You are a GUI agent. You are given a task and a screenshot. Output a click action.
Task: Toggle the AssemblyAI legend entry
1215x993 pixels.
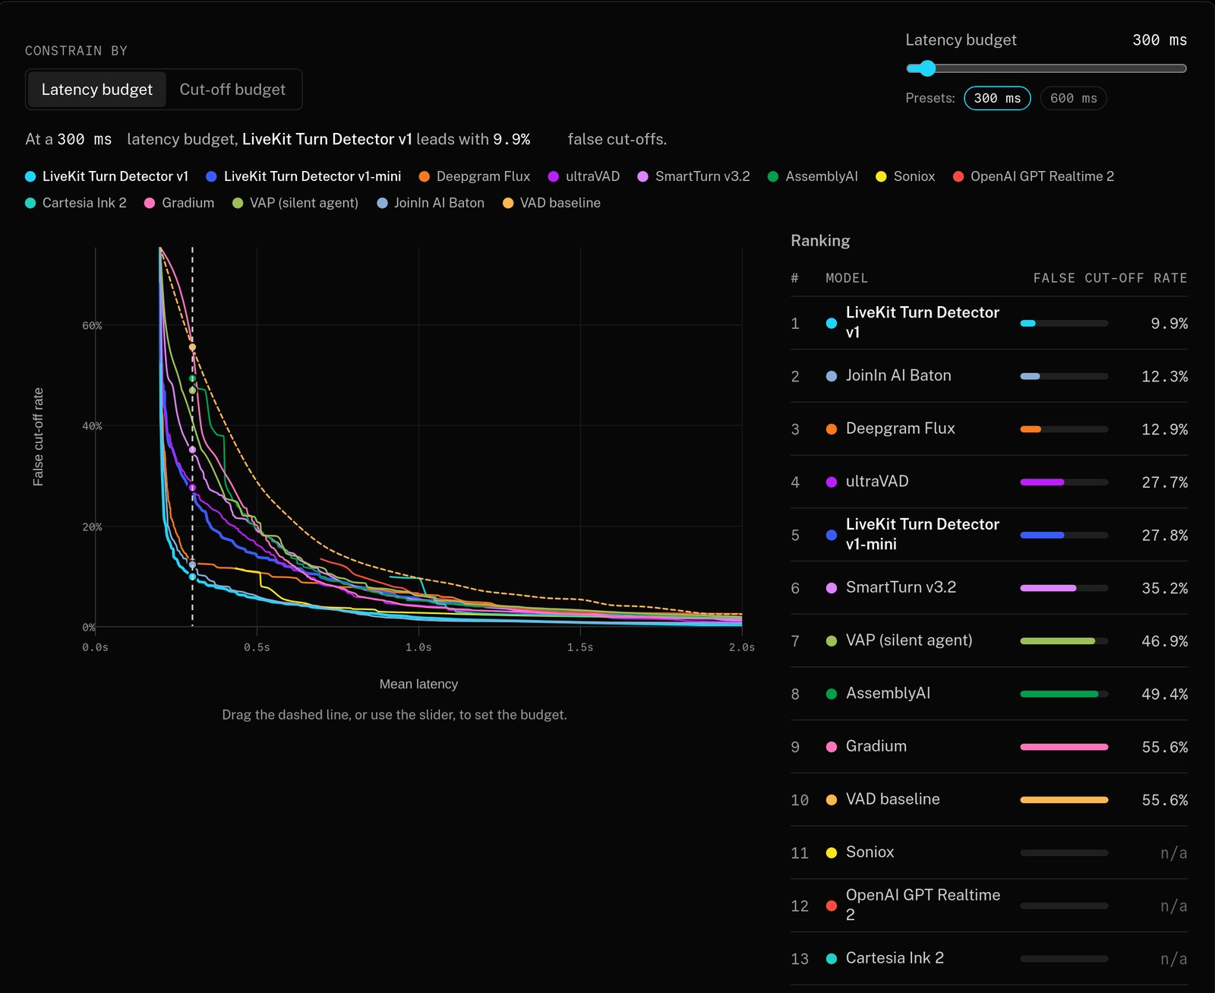tap(813, 176)
